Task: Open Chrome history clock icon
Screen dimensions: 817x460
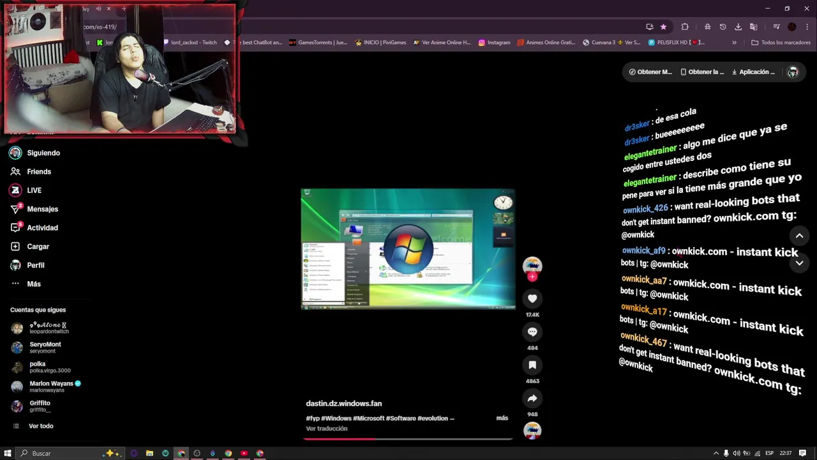Action: (x=723, y=27)
